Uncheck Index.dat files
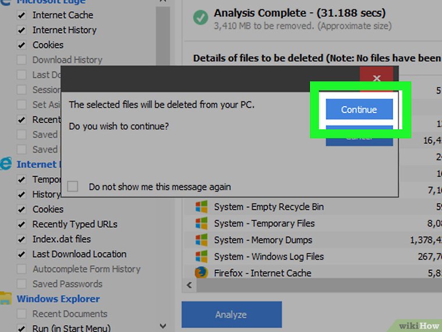 22,239
